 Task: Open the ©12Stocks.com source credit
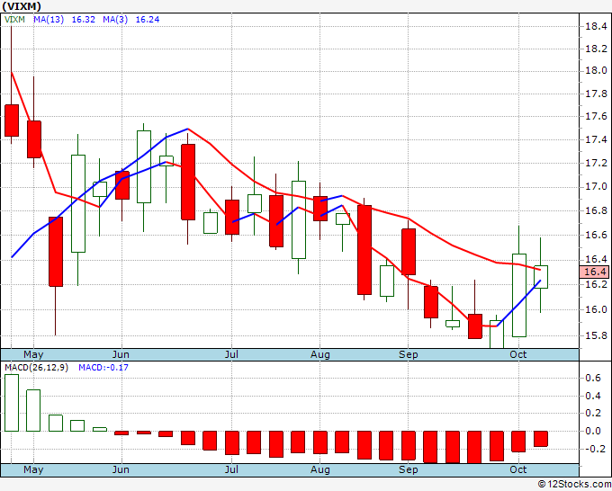pyautogui.click(x=574, y=484)
